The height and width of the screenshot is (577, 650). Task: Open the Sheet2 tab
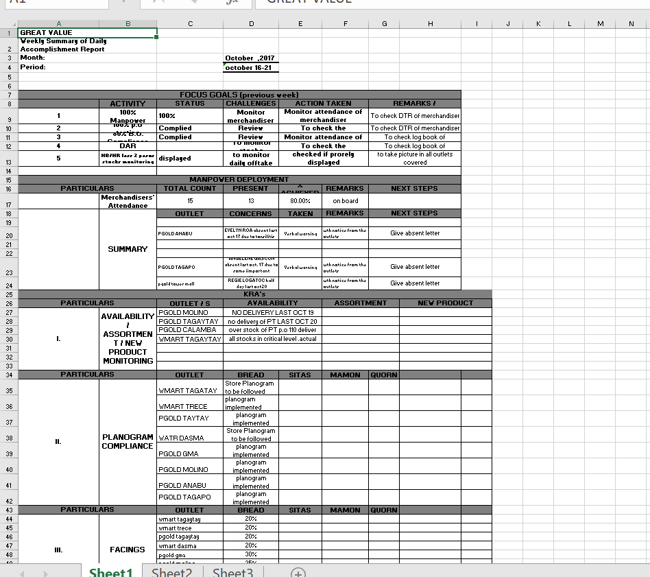point(172,572)
